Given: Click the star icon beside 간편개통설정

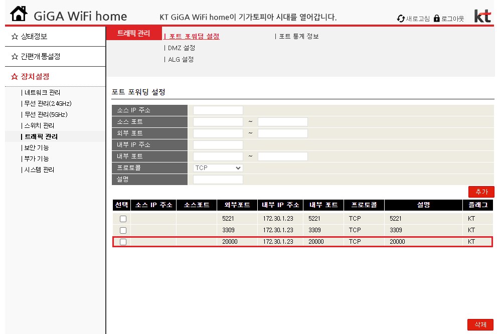Looking at the screenshot, I should (x=15, y=57).
